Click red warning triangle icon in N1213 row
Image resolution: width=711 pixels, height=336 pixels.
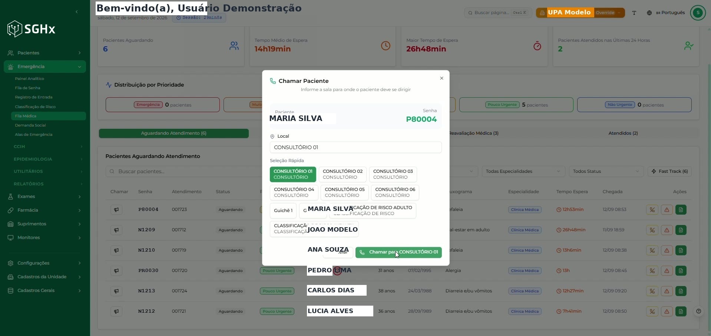coord(667,291)
